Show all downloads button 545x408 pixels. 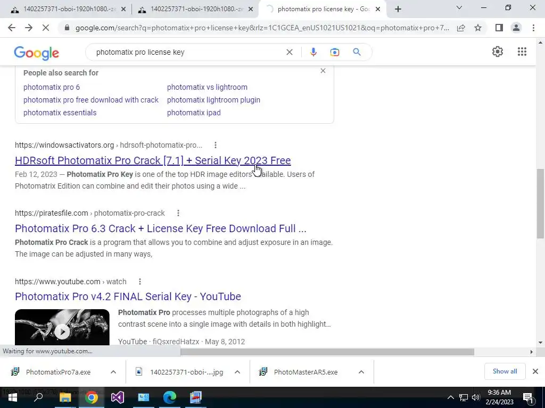tap(505, 371)
